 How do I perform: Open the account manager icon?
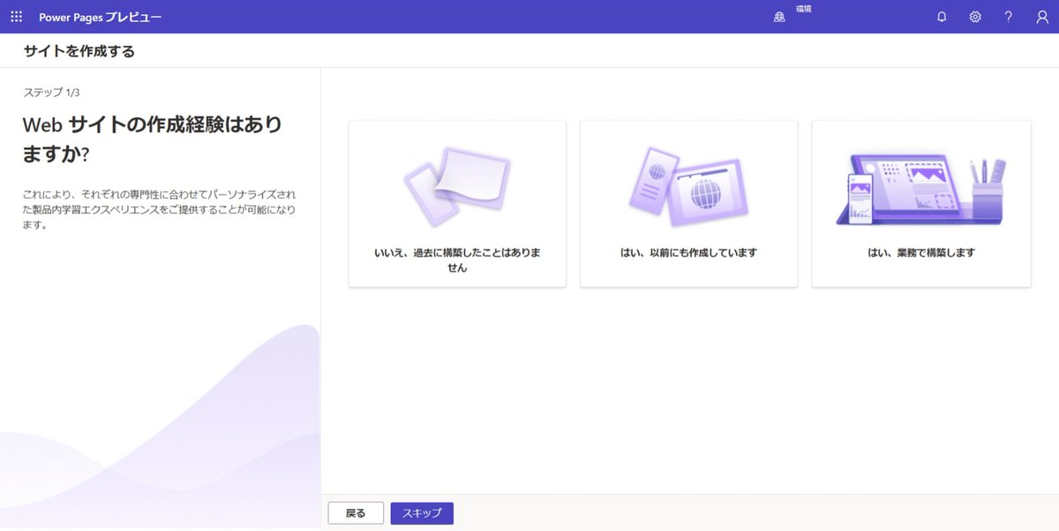click(1043, 16)
